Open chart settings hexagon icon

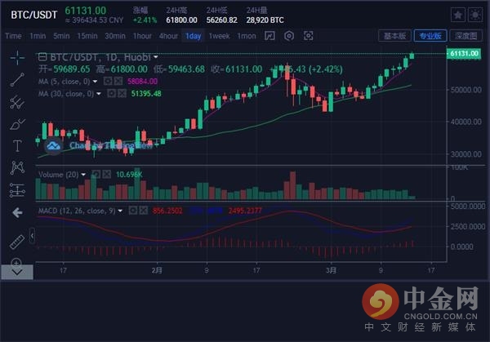[x=289, y=36]
